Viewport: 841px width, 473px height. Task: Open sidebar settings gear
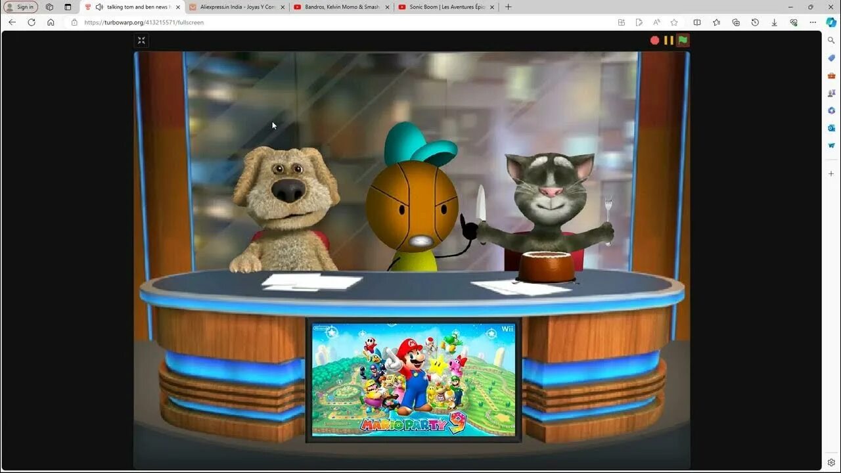[x=831, y=462]
